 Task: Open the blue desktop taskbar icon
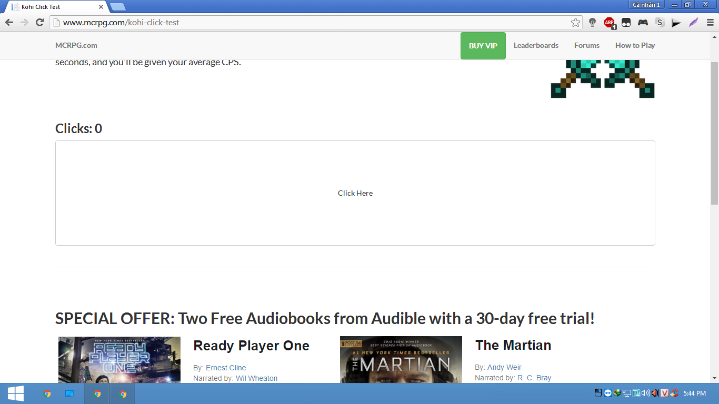tap(69, 393)
